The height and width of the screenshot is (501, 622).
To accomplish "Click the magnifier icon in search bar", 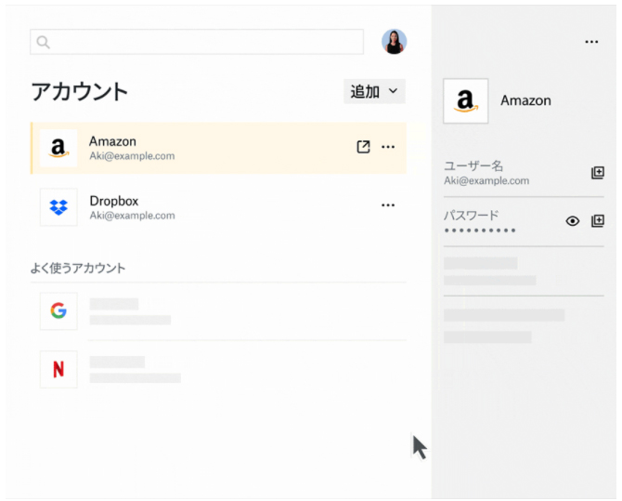I will coord(43,42).
